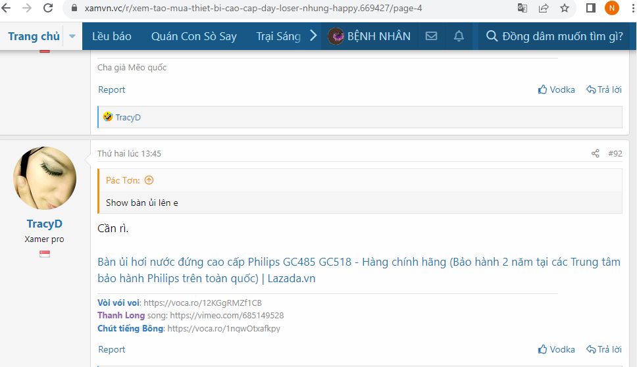Open the BỆNH NHÂN account menu

click(369, 36)
